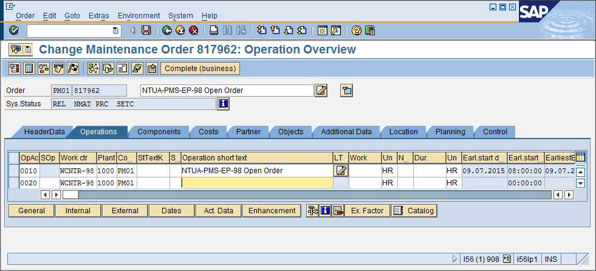Click the calculator cost-determination icon
This screenshot has width=596, height=271.
(29, 69)
